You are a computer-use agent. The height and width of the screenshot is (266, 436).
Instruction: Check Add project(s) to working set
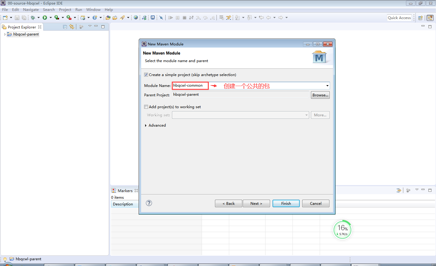pos(146,107)
